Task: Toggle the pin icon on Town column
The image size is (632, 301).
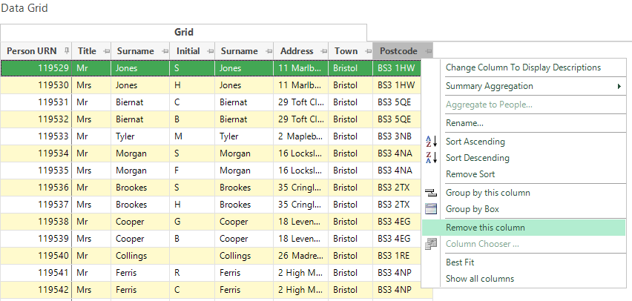Action: [x=368, y=51]
